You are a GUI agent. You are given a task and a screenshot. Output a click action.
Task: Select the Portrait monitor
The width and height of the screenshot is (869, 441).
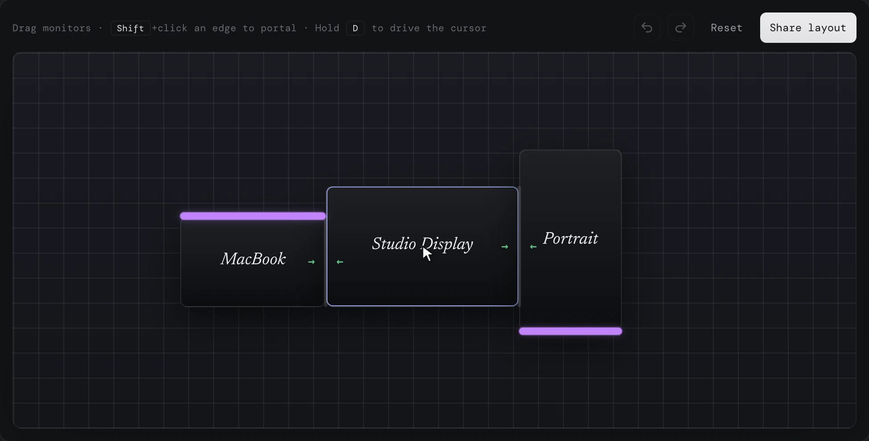tap(571, 241)
